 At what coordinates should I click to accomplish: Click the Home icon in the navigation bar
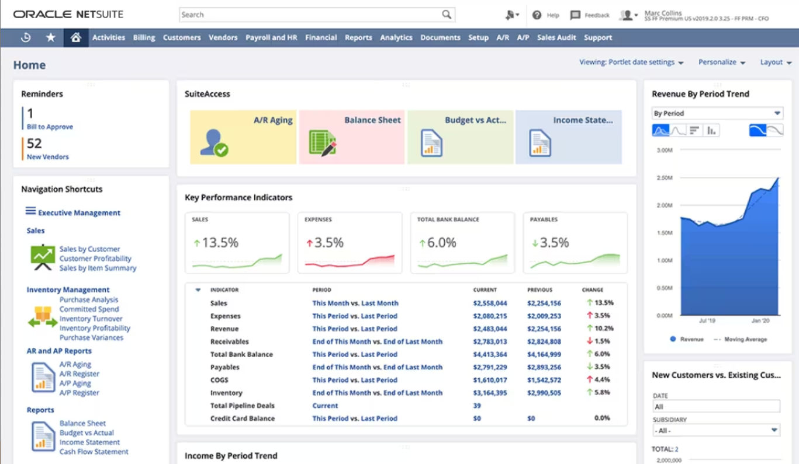pyautogui.click(x=76, y=37)
